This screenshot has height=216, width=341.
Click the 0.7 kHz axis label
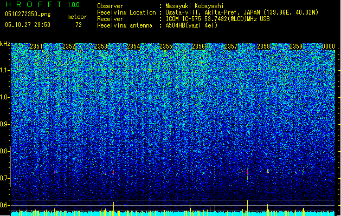tap(4, 178)
